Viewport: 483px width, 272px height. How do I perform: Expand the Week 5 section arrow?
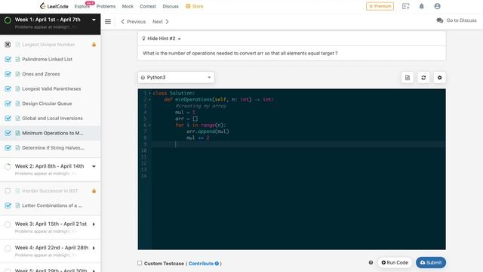coord(94,270)
